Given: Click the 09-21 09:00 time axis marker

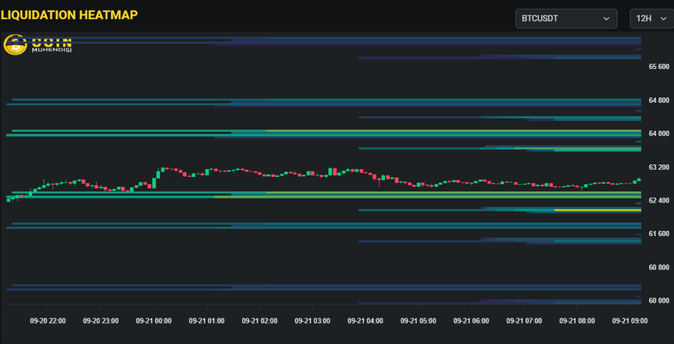Looking at the screenshot, I should click(630, 321).
